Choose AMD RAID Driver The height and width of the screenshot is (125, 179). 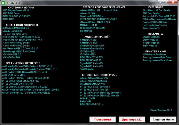11,13
